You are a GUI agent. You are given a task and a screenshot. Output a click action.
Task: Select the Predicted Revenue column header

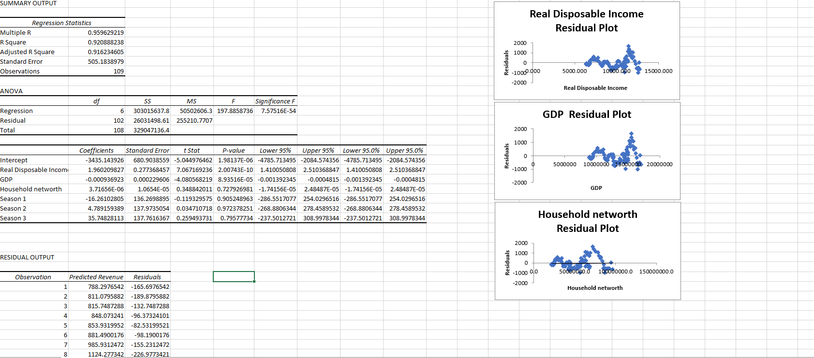pos(96,277)
